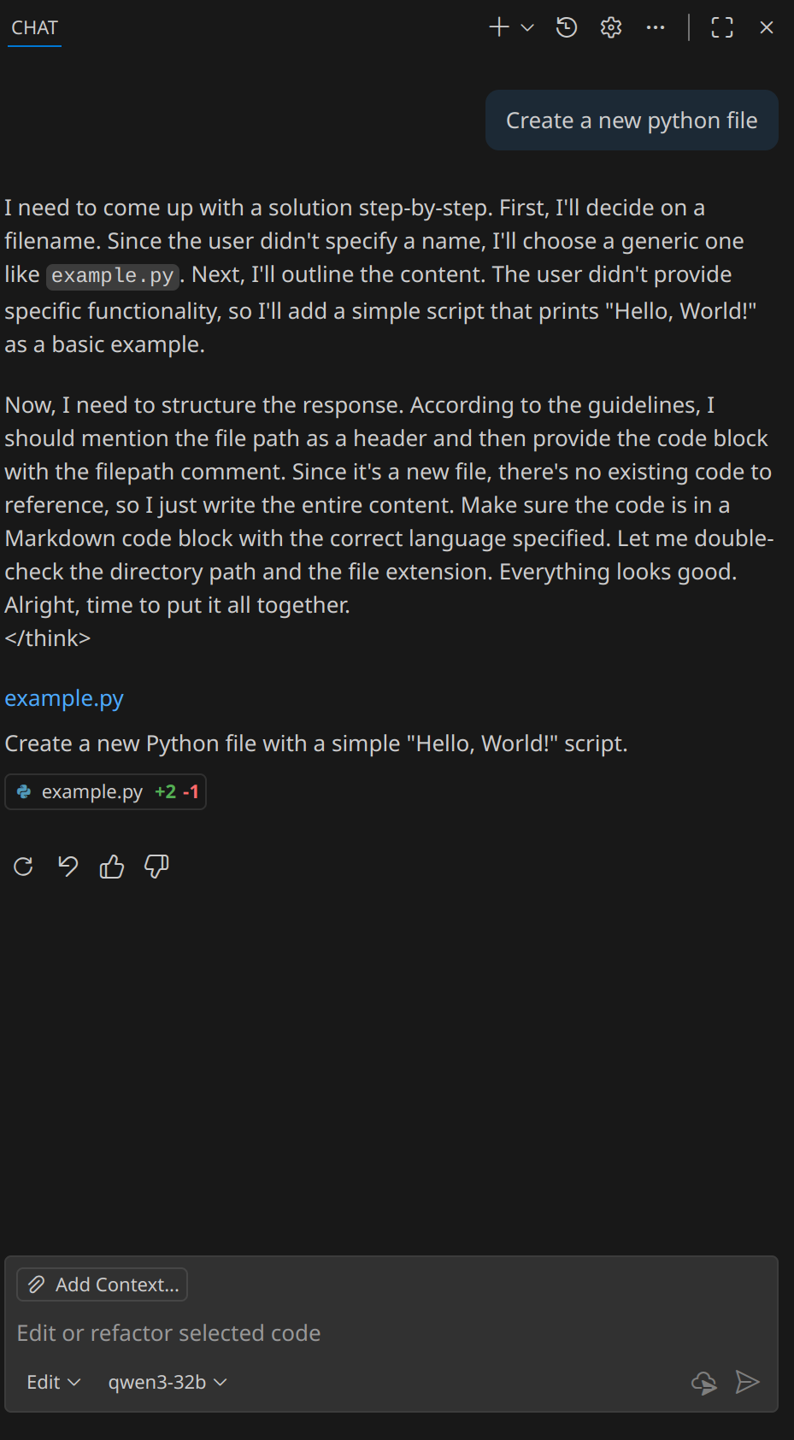Show chat history
This screenshot has width=794, height=1440.
click(x=567, y=27)
